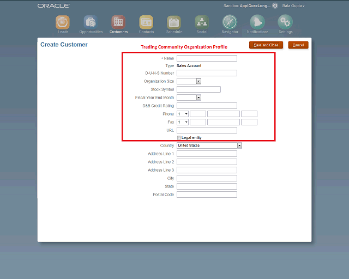Screen dimensions: 349x279
Task: Click Save and Close button
Action: (266, 45)
